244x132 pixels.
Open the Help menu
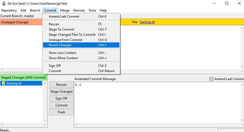point(103,10)
